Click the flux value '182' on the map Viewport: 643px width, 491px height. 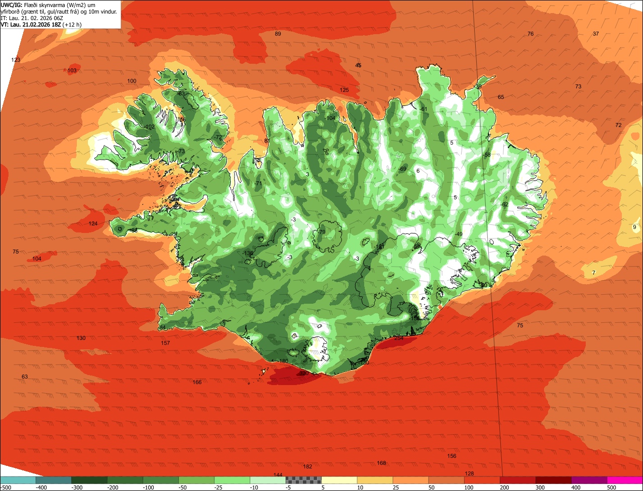tap(308, 467)
